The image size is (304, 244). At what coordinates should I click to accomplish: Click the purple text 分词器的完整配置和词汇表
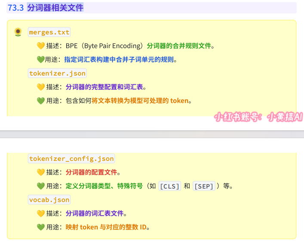tap(104, 87)
